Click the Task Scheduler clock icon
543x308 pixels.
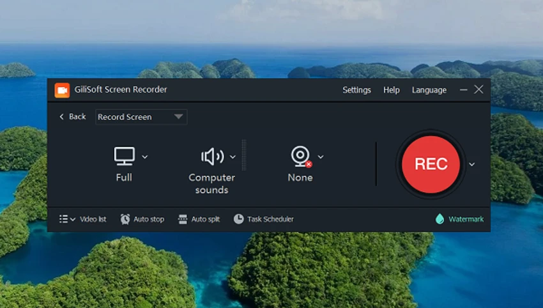pyautogui.click(x=239, y=219)
